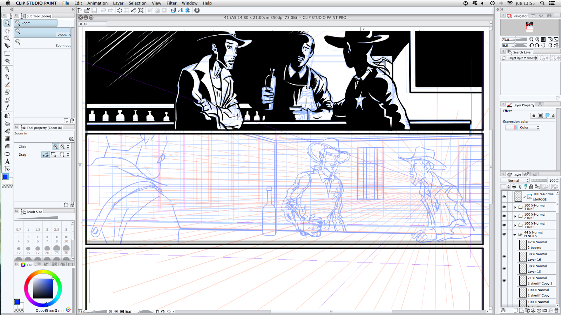Open the Click zoom option stepper
The height and width of the screenshot is (315, 561).
point(68,147)
